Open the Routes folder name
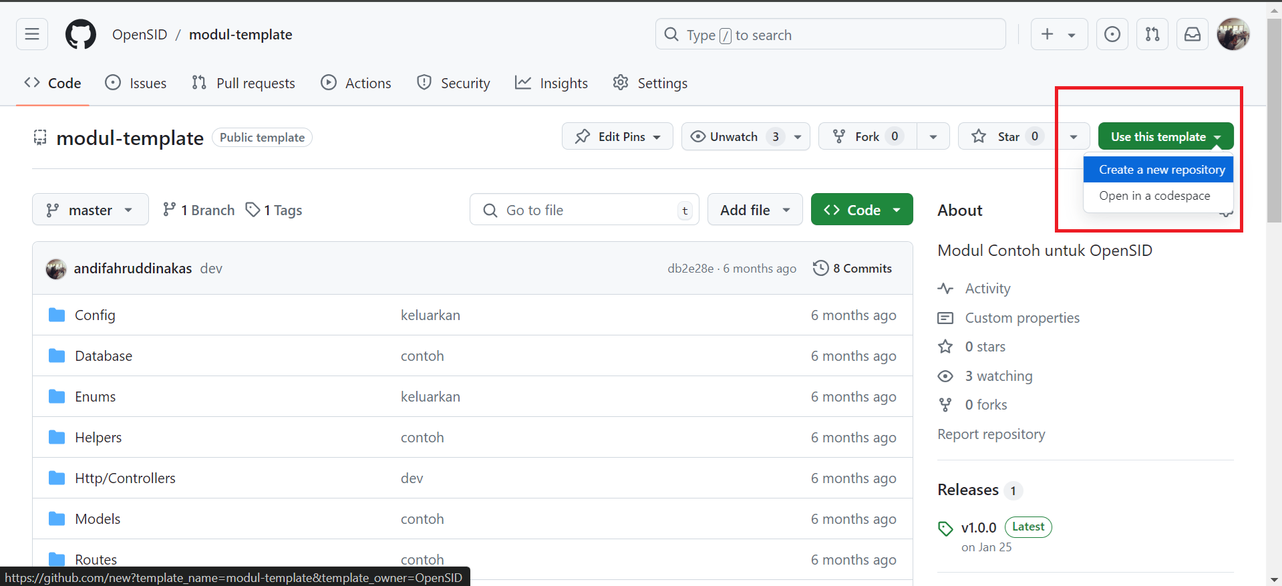Viewport: 1282px width, 586px height. click(x=96, y=559)
